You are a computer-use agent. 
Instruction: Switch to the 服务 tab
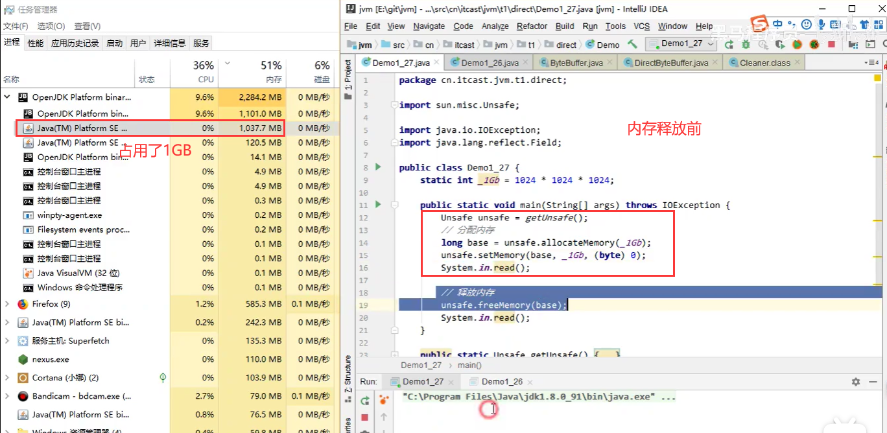202,43
